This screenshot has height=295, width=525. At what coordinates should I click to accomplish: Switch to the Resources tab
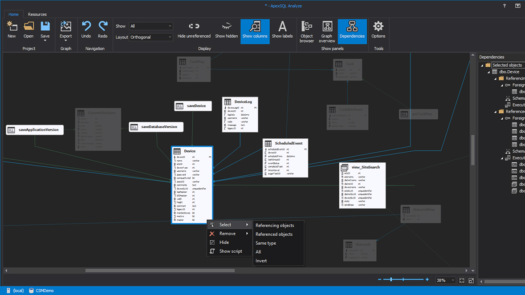37,14
